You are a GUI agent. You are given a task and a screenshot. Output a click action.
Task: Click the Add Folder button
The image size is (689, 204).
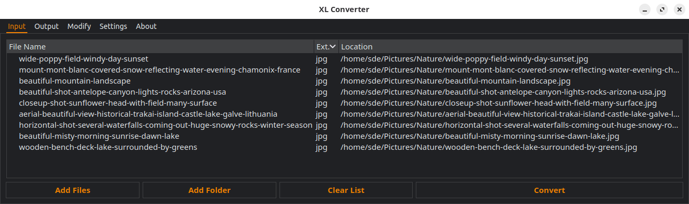point(209,190)
